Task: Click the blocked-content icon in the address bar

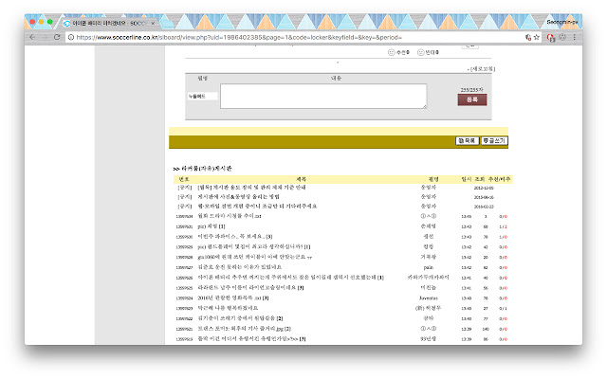Action: [528, 37]
